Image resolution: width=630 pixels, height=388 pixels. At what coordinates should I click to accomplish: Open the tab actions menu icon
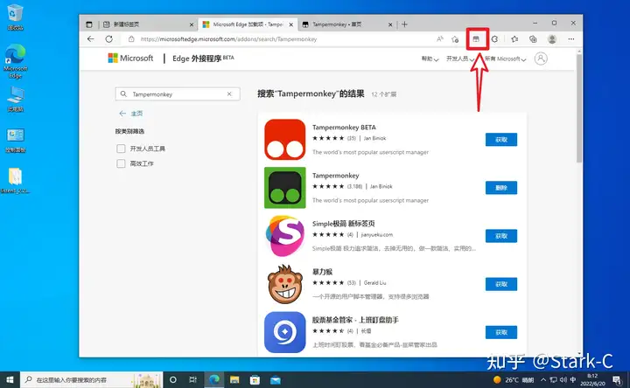(x=89, y=24)
